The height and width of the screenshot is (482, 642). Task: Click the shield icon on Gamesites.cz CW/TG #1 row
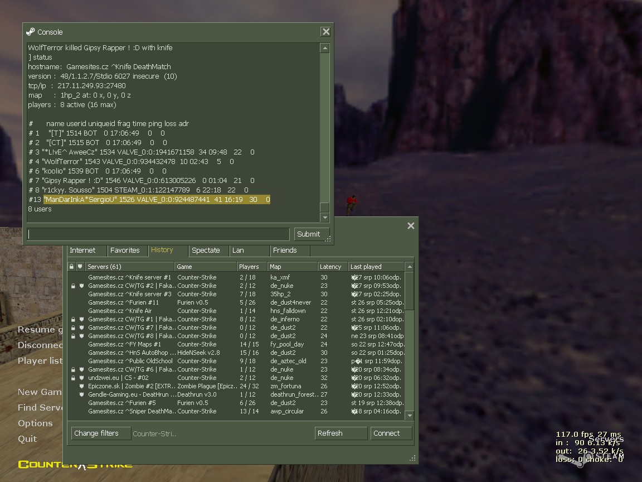(81, 319)
